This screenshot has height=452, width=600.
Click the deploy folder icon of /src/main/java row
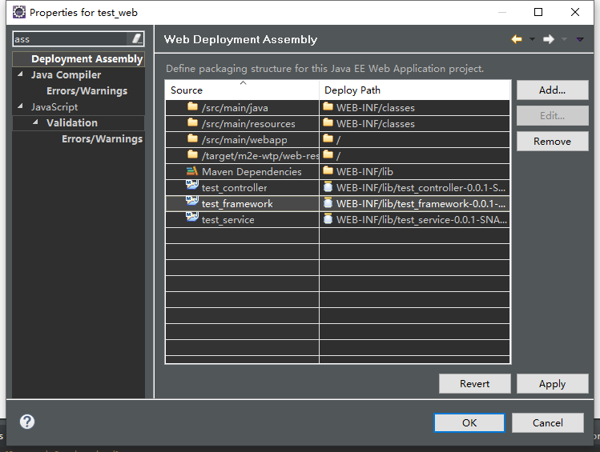coord(328,106)
